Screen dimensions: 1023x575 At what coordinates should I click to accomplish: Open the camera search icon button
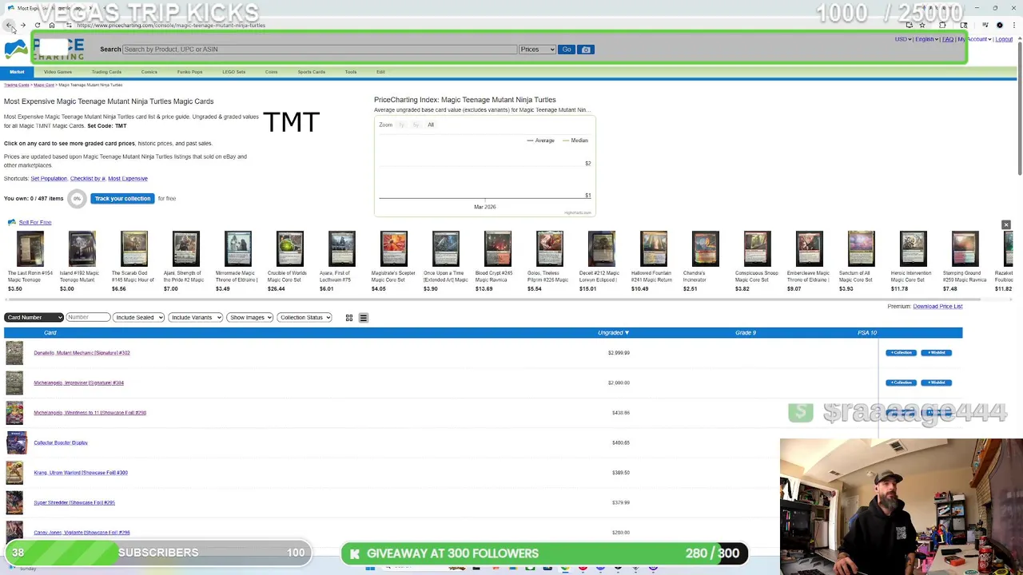(x=586, y=50)
